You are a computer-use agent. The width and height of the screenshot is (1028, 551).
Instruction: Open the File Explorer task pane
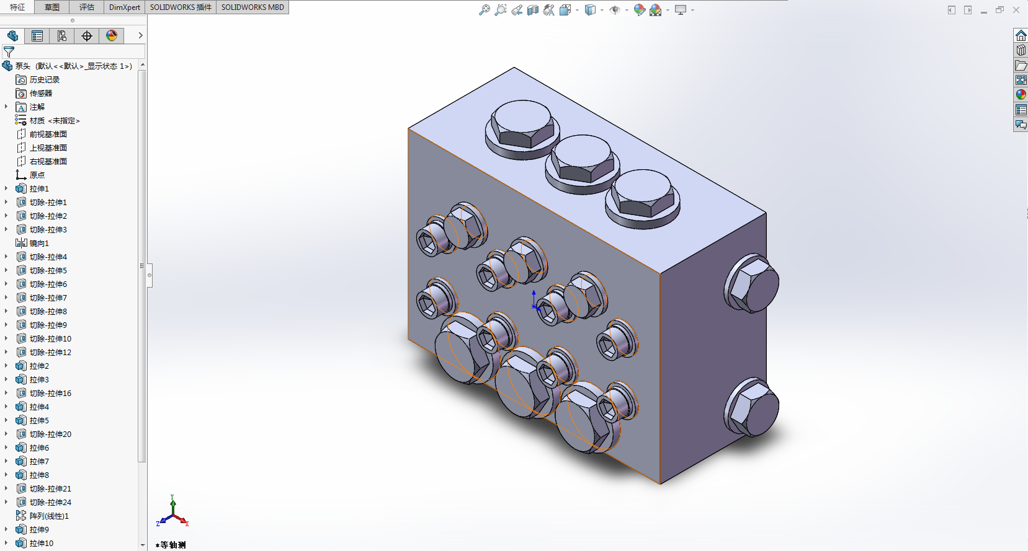point(1021,65)
